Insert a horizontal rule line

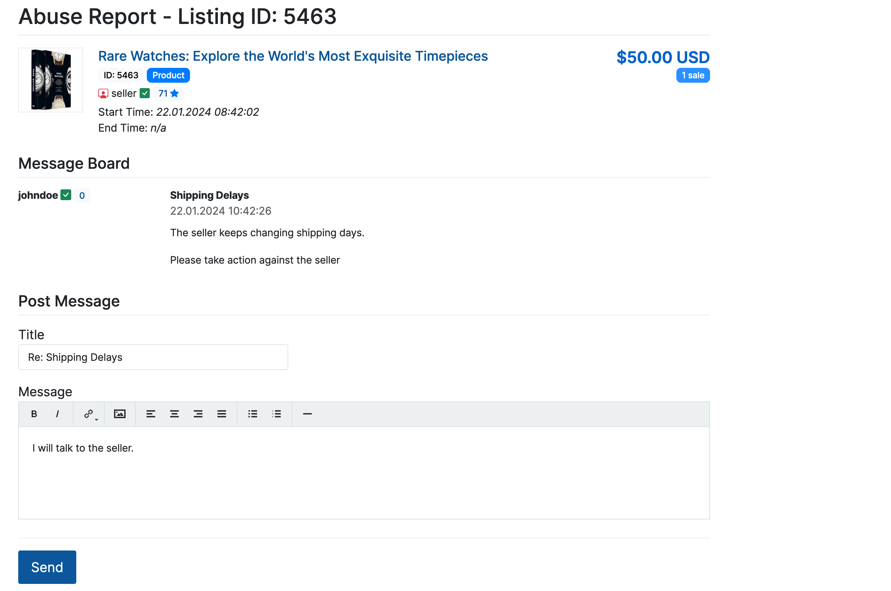(307, 414)
